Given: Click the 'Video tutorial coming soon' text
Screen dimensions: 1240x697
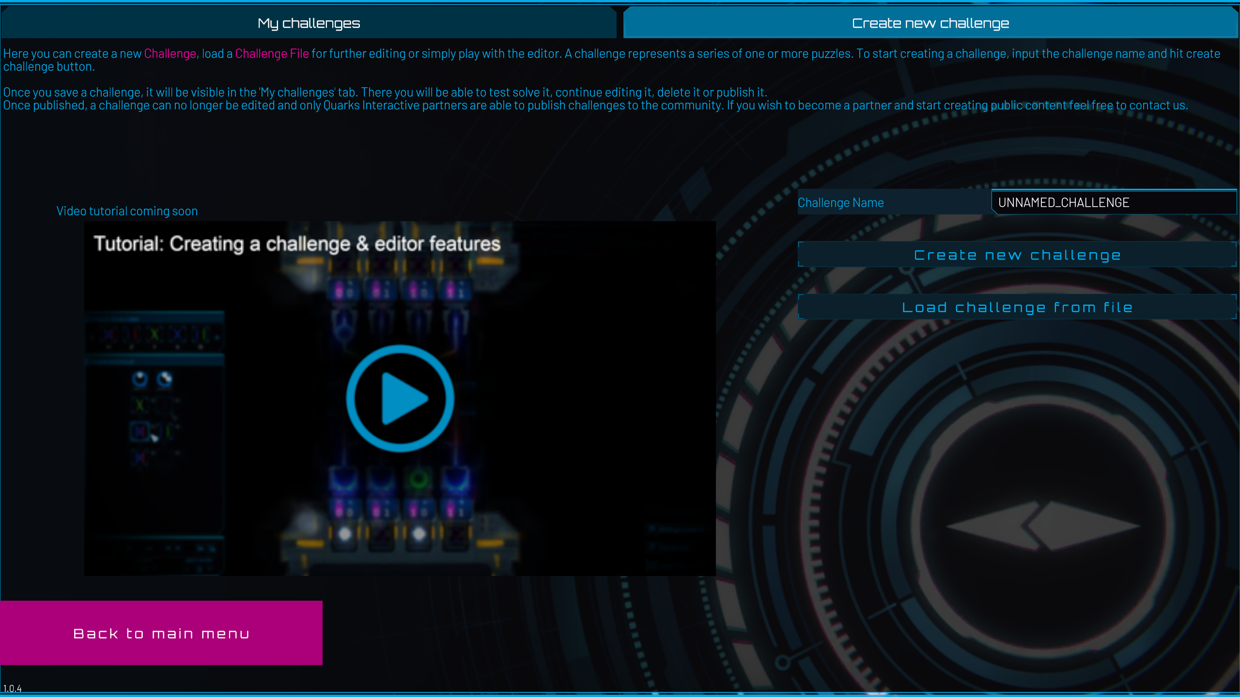Looking at the screenshot, I should pos(126,211).
